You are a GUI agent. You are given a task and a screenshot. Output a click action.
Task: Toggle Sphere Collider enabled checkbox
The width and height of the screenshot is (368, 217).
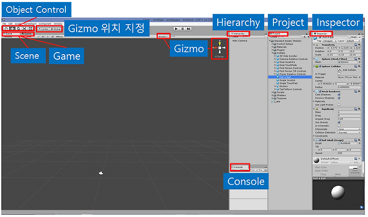320,66
